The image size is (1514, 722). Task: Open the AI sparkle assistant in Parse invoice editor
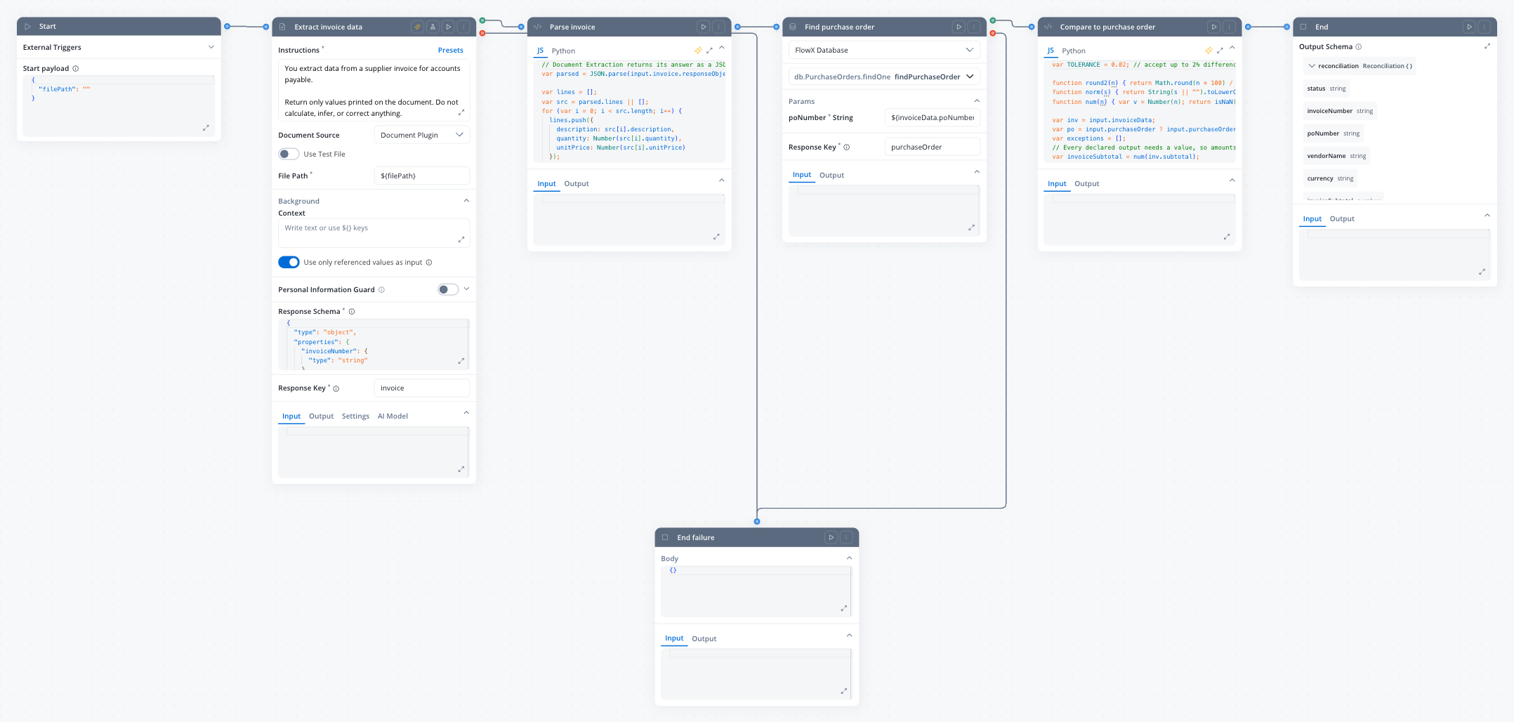[698, 51]
